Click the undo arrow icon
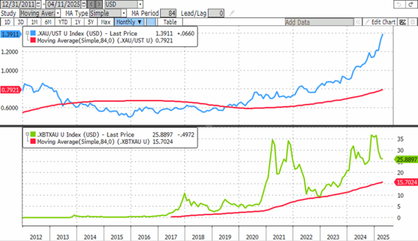418x241 pixels. (x=399, y=4)
